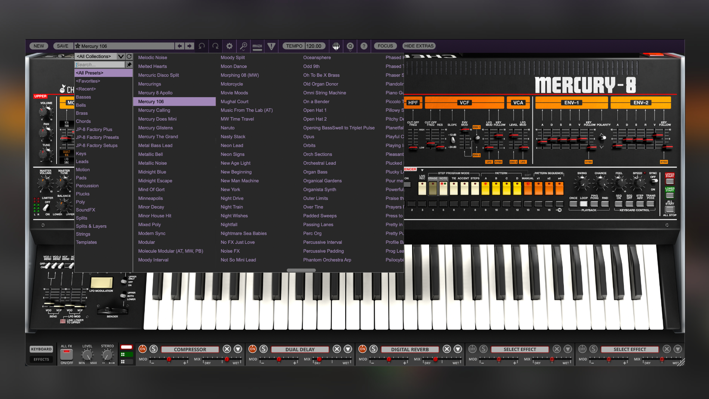Click the redo arrow icon
709x399 pixels.
click(x=215, y=46)
